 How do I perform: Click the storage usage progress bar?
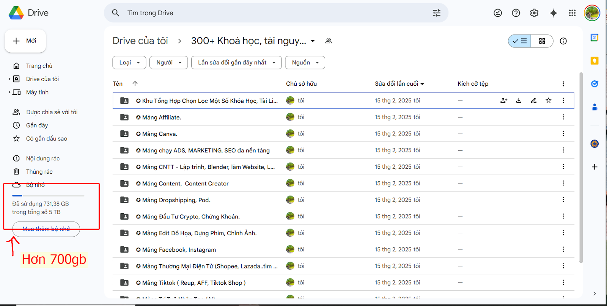tap(48, 196)
